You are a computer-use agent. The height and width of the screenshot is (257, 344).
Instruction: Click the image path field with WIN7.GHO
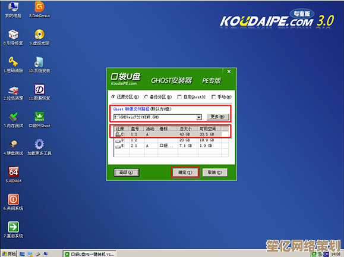click(x=155, y=117)
